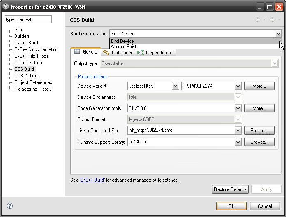
Task: Close the Properties window
Action: click(279, 7)
